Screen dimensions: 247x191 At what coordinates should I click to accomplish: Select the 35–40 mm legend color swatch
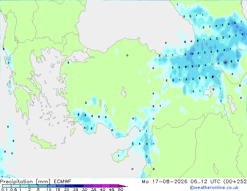point(96,186)
